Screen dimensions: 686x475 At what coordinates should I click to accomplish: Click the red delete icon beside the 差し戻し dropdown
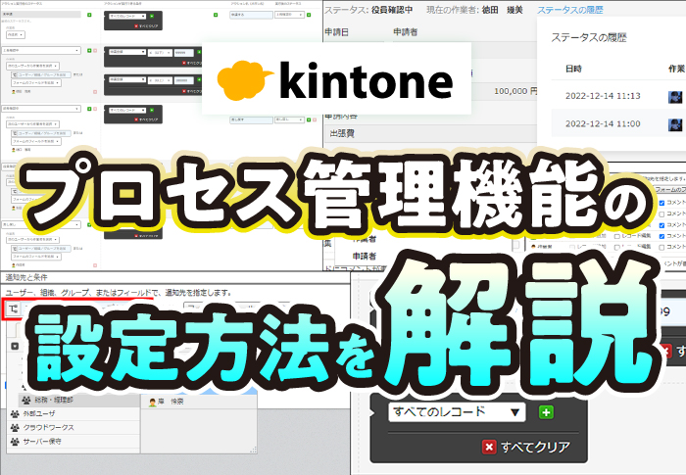coord(315,119)
